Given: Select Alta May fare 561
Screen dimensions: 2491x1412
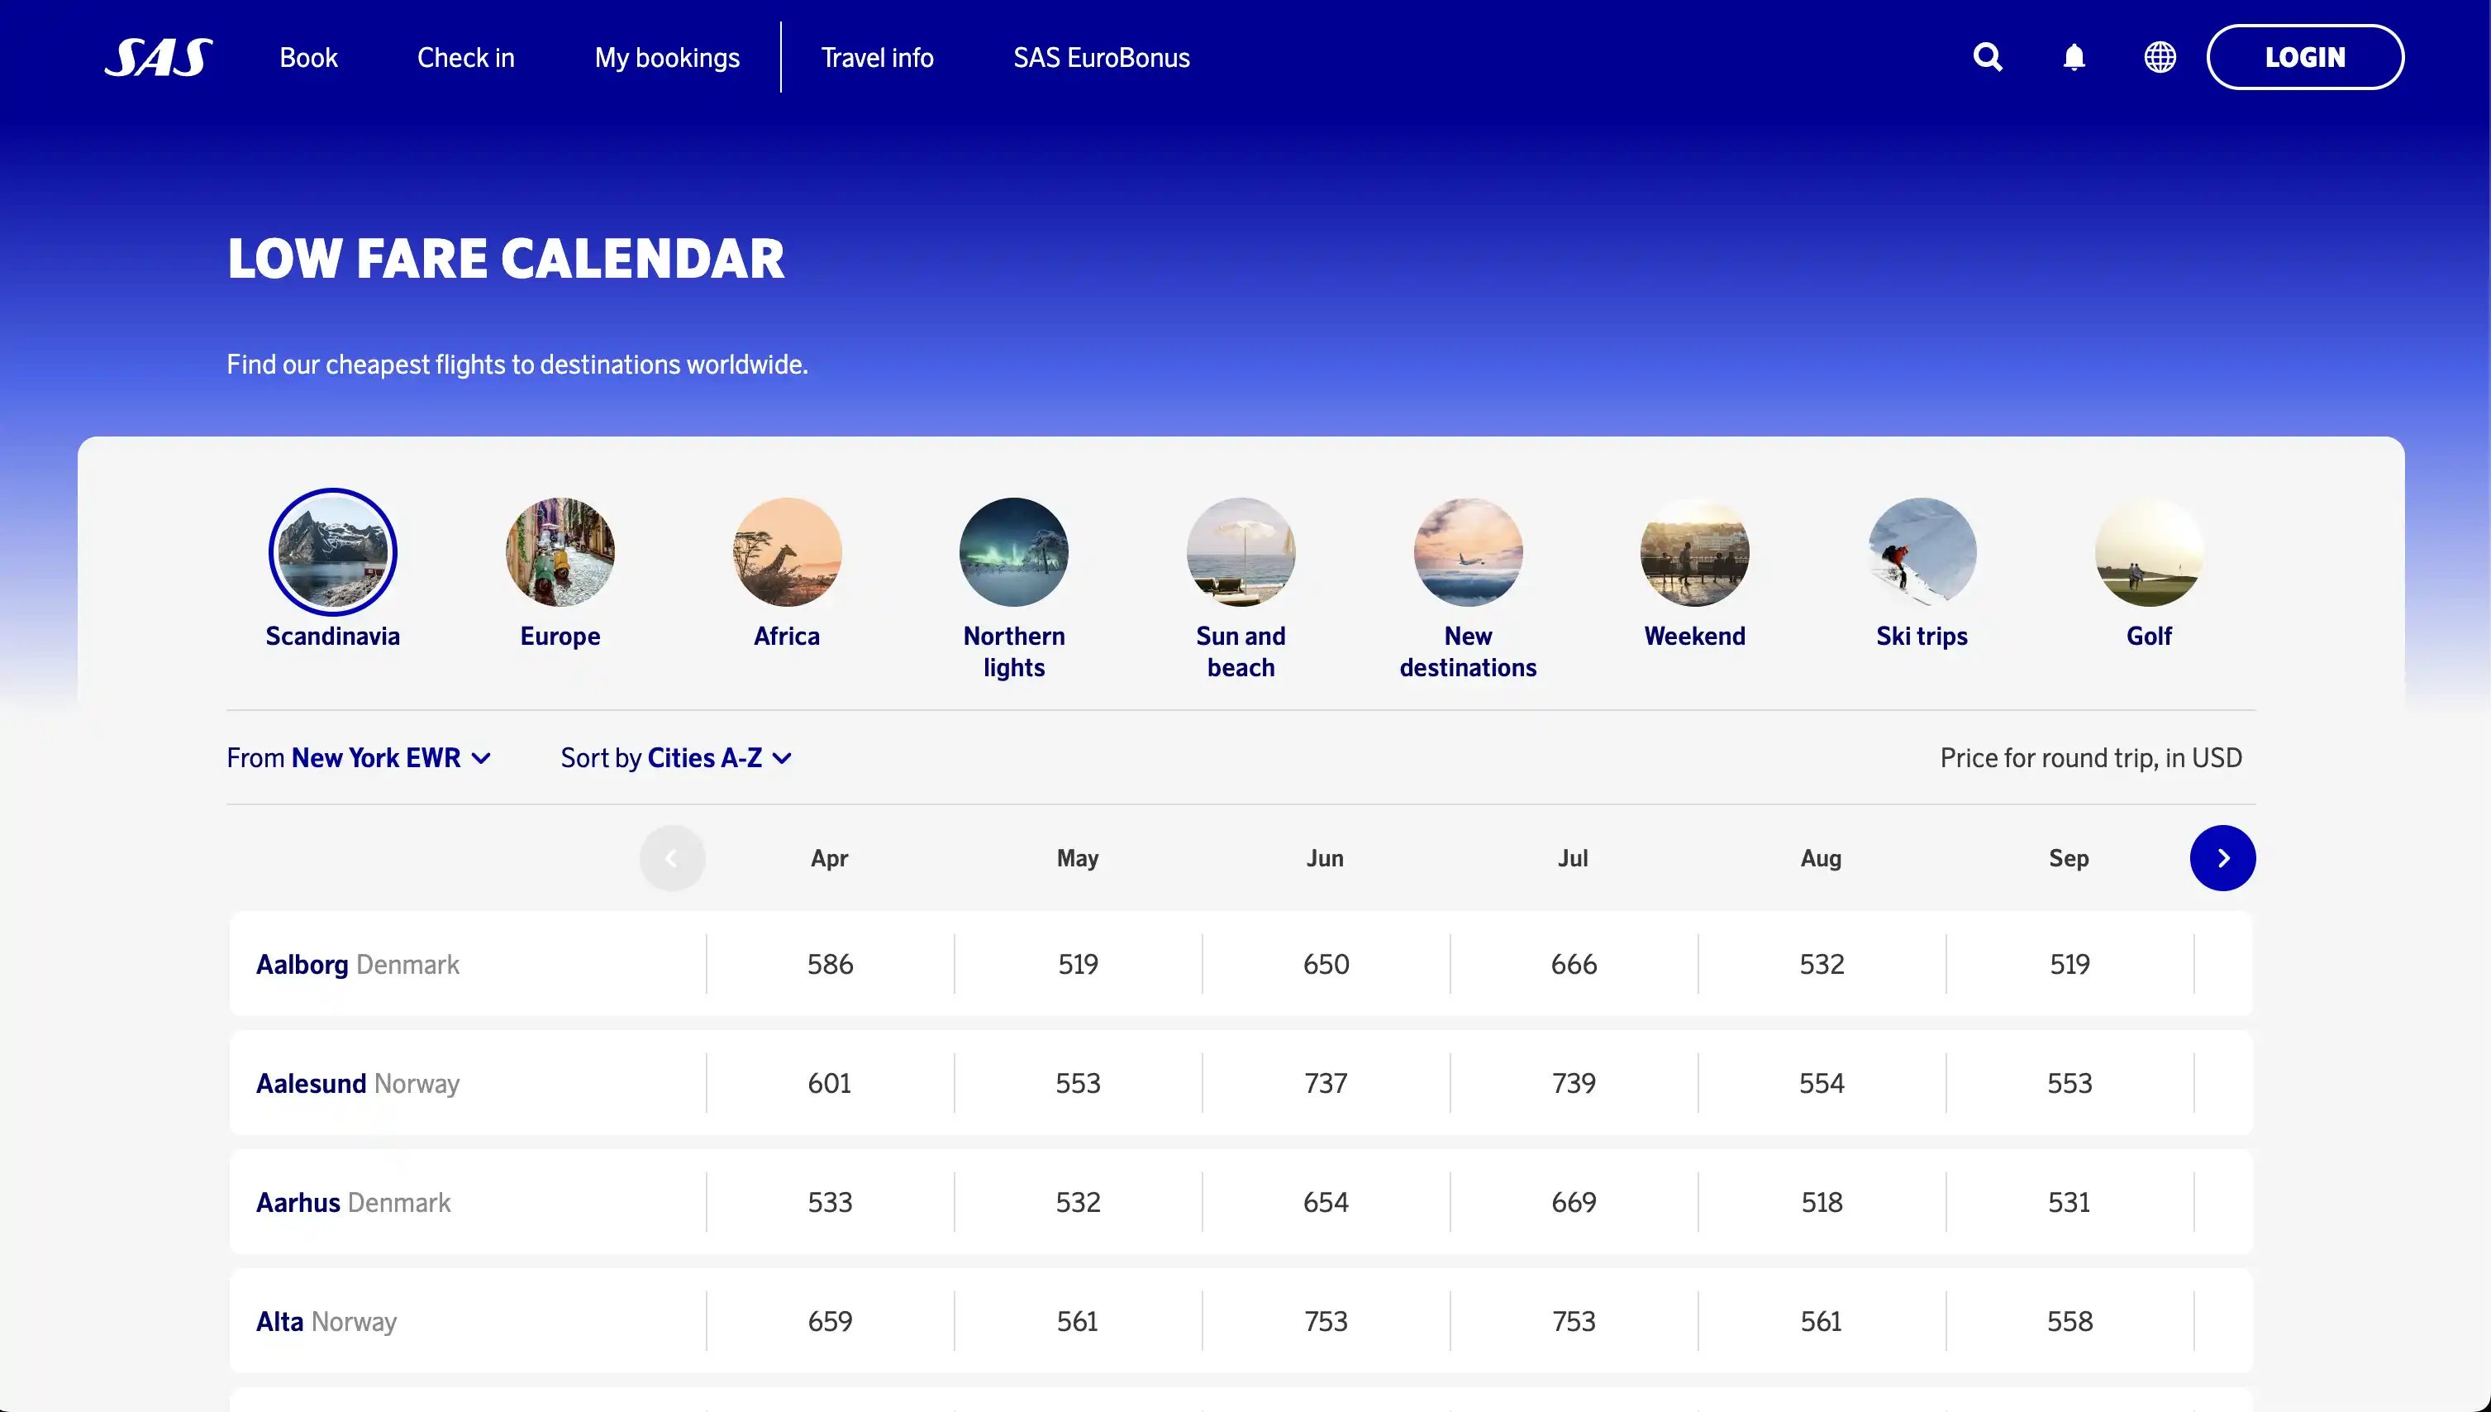Looking at the screenshot, I should coord(1078,1321).
